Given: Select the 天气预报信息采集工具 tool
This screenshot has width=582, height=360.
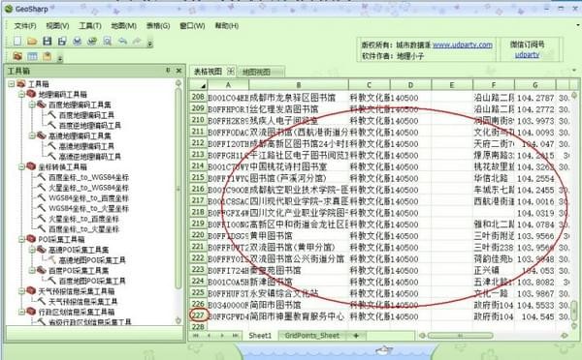Looking at the screenshot, I should 83,302.
